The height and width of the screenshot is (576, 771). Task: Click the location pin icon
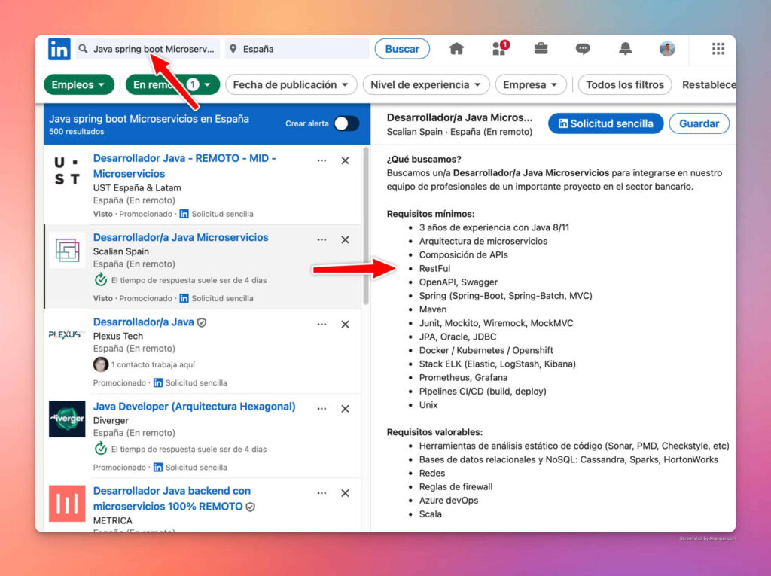point(233,49)
